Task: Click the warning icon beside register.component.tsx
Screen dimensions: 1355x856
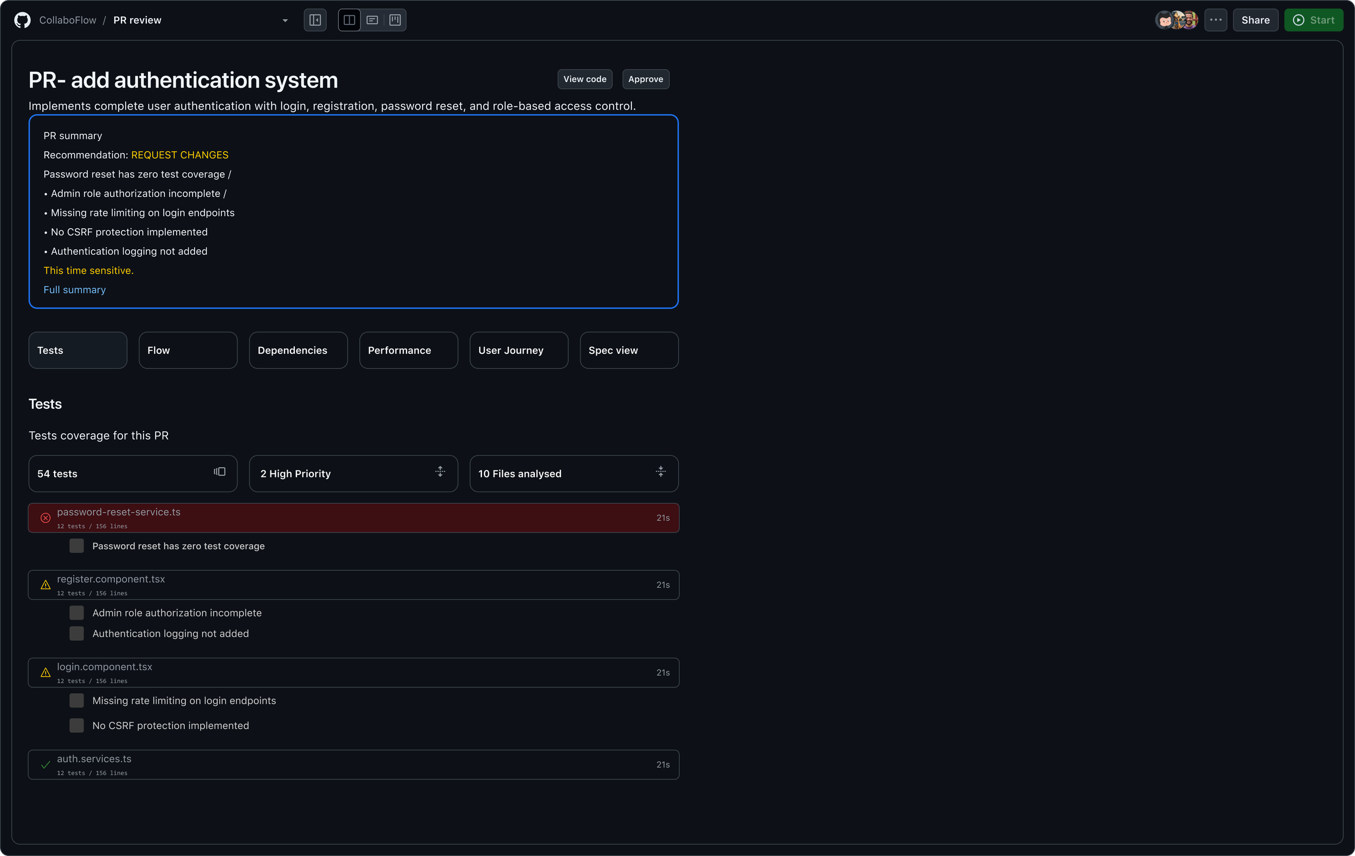Action: [46, 585]
